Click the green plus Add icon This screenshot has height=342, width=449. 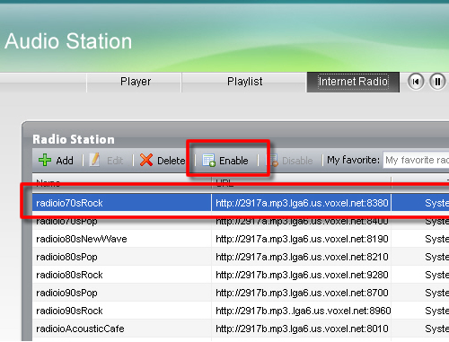[45, 160]
